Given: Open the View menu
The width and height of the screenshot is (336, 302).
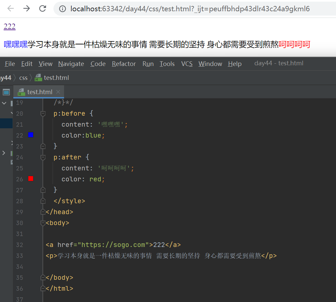Looking at the screenshot, I should [45, 64].
